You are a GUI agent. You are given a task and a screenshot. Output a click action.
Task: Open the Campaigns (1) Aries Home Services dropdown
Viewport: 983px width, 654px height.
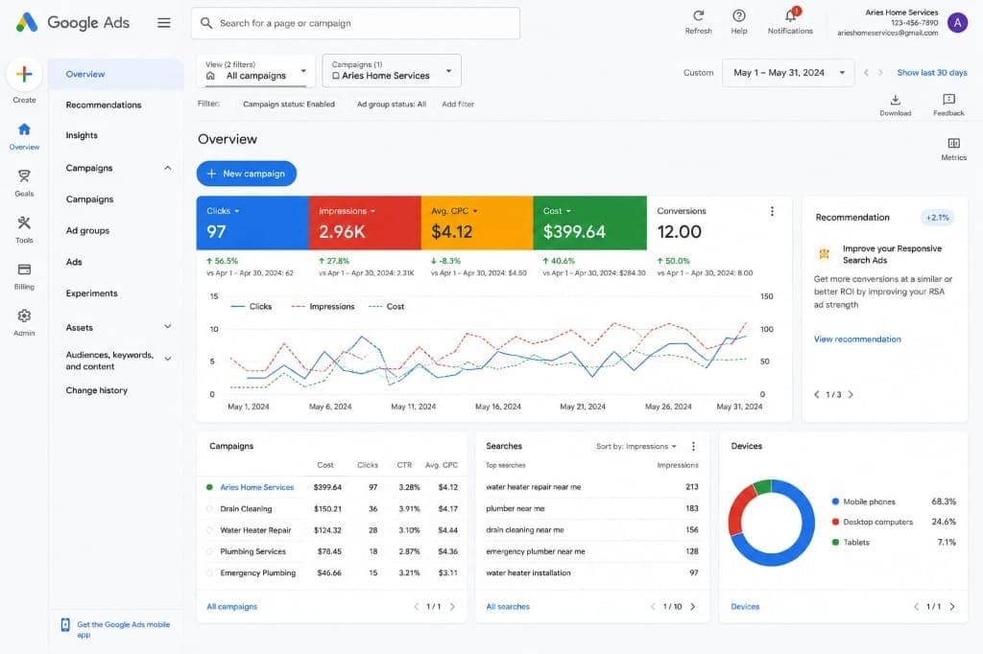[392, 71]
